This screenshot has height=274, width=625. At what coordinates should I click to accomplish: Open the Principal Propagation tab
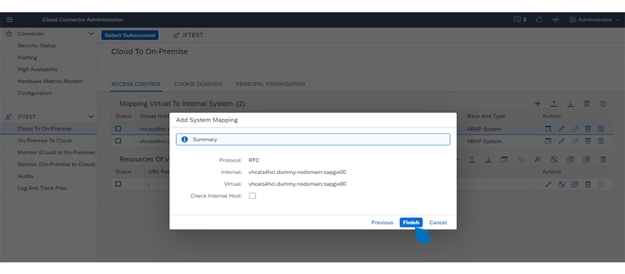coord(270,84)
